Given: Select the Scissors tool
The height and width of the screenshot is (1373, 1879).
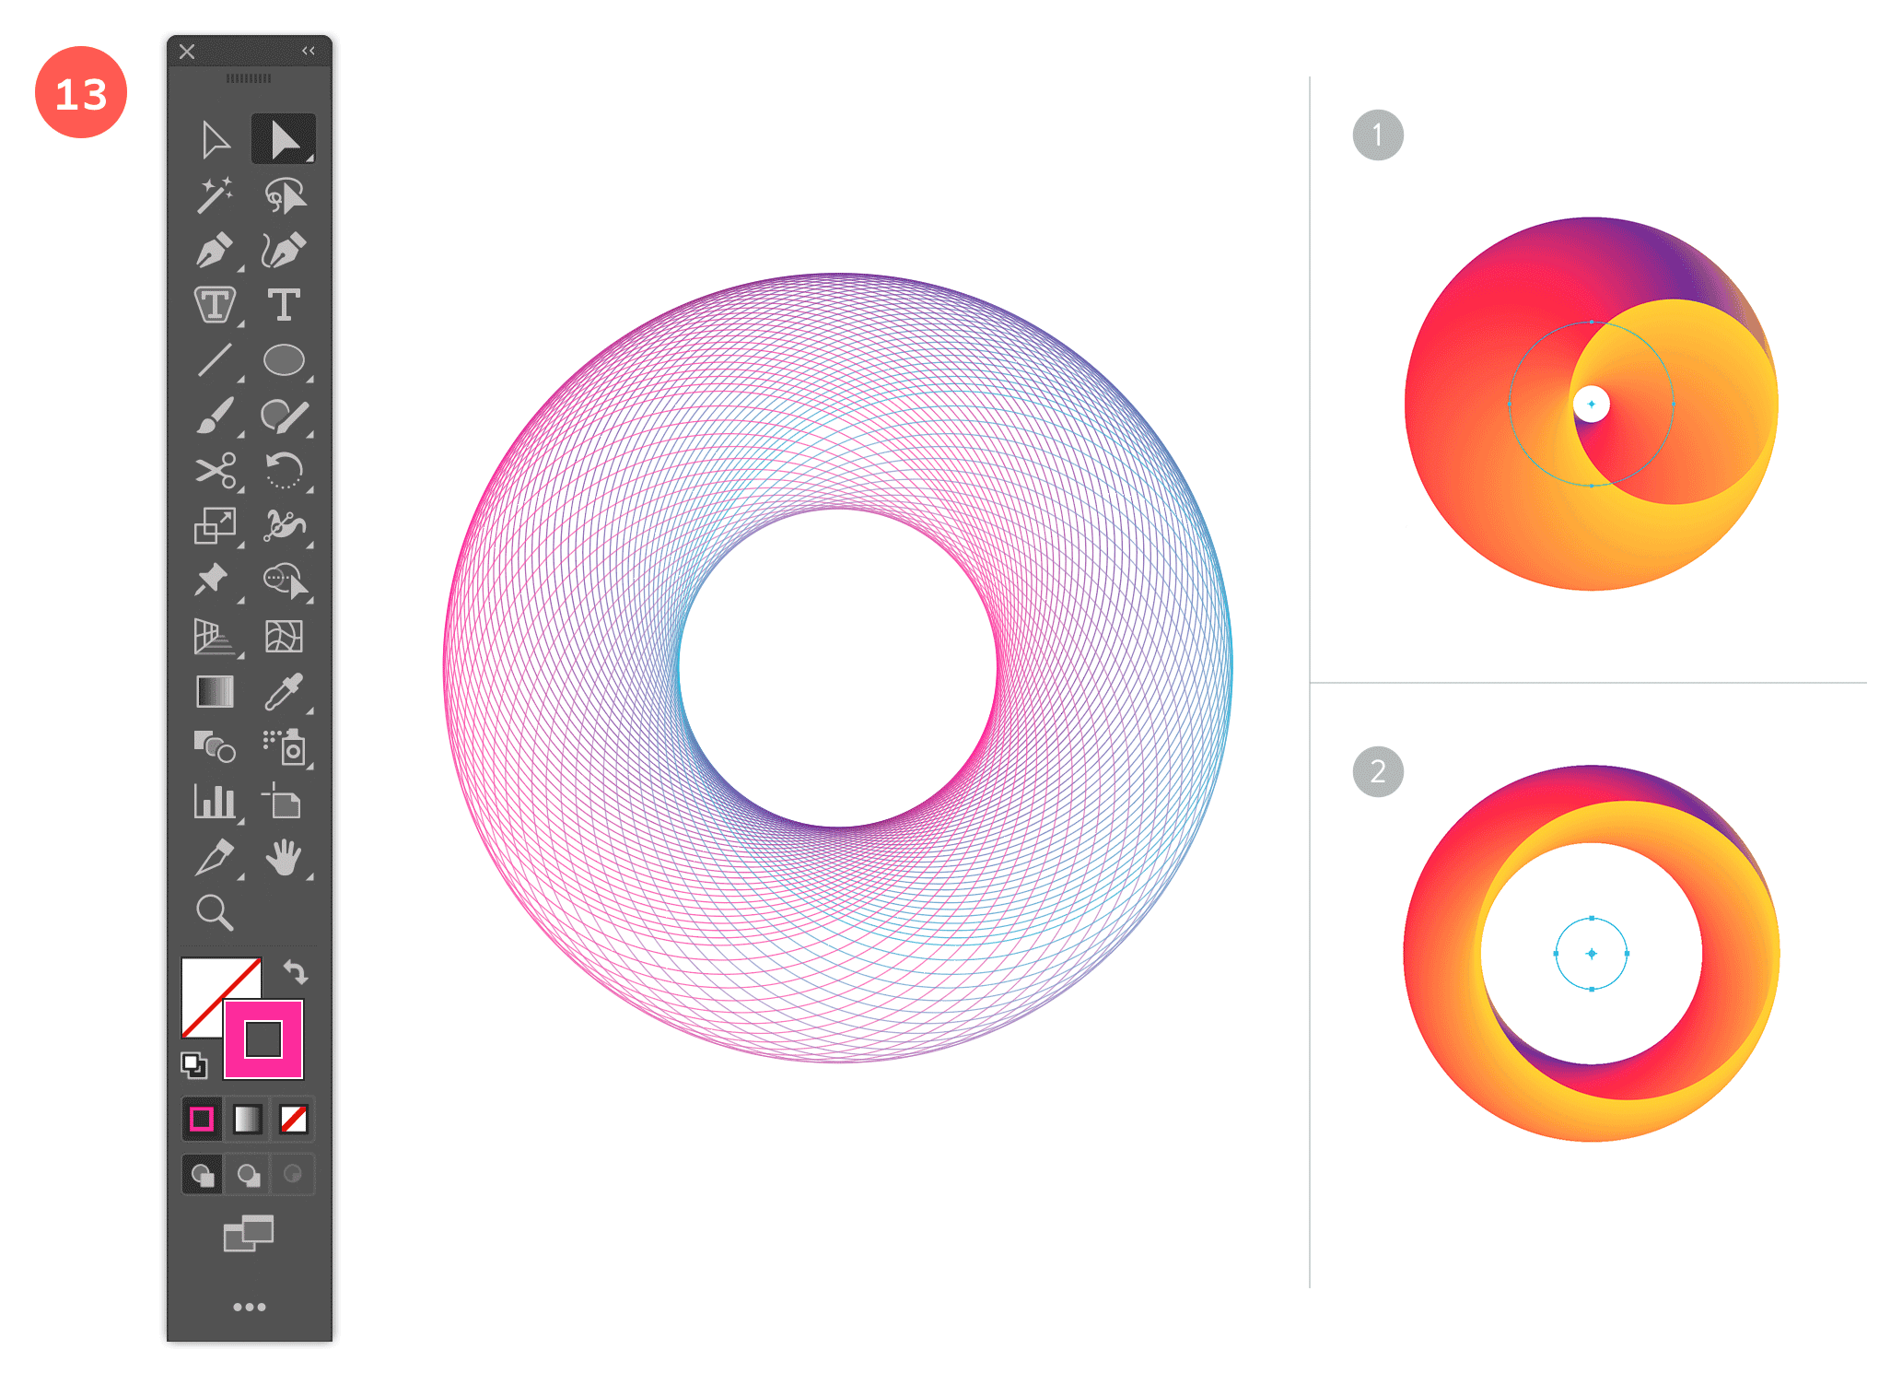Looking at the screenshot, I should [x=216, y=471].
